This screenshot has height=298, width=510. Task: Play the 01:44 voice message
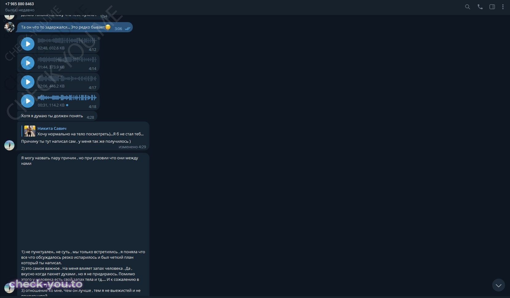click(28, 63)
